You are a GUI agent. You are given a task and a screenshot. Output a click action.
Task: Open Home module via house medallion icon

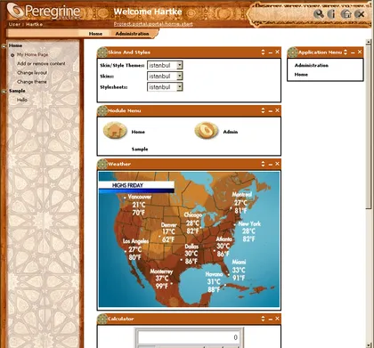(x=115, y=131)
